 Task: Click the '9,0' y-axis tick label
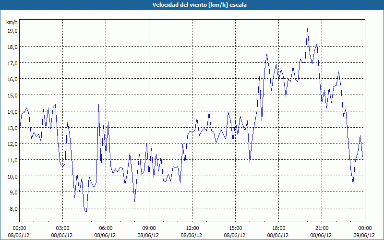(13, 192)
